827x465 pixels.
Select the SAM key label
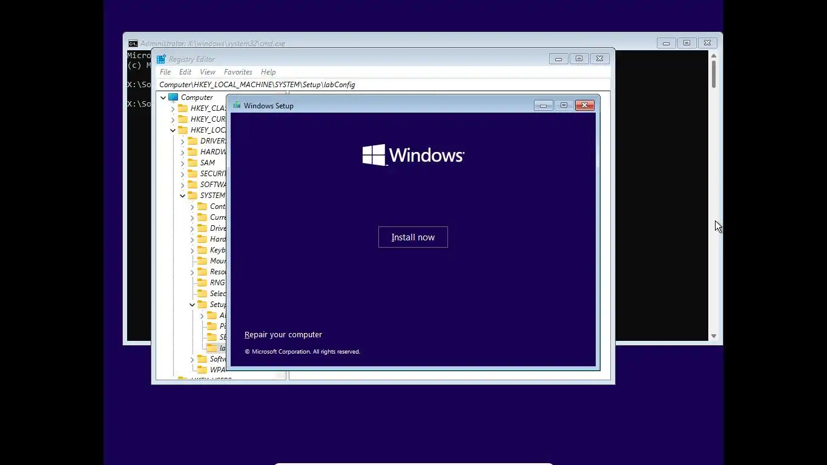208,163
